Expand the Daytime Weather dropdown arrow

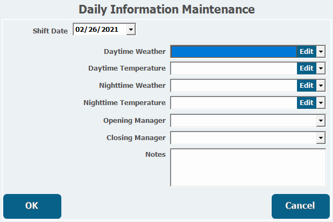click(x=321, y=51)
